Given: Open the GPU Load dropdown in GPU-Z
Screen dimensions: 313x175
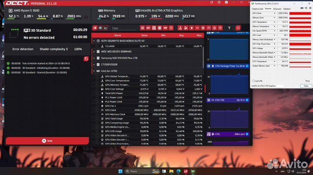Looking at the screenshot, I should [274, 35].
